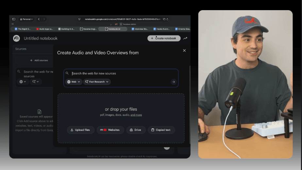Expand the globe dropdown in Sources panel
This screenshot has height=170, width=302.
(x=23, y=81)
